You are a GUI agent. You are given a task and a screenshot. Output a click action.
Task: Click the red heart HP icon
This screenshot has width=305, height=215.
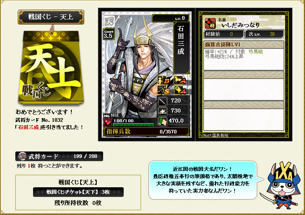click(108, 122)
